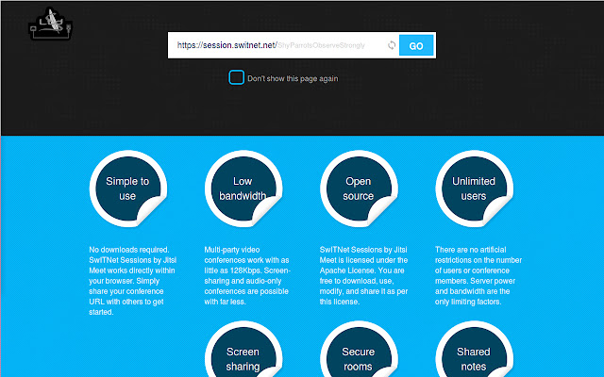
Task: Tick the Don't show this page again checkbox
Action: coord(236,77)
